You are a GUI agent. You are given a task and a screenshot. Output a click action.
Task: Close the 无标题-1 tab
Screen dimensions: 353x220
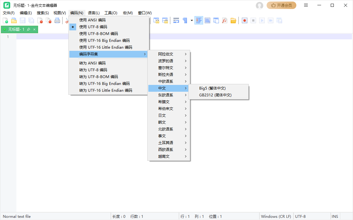click(34, 29)
